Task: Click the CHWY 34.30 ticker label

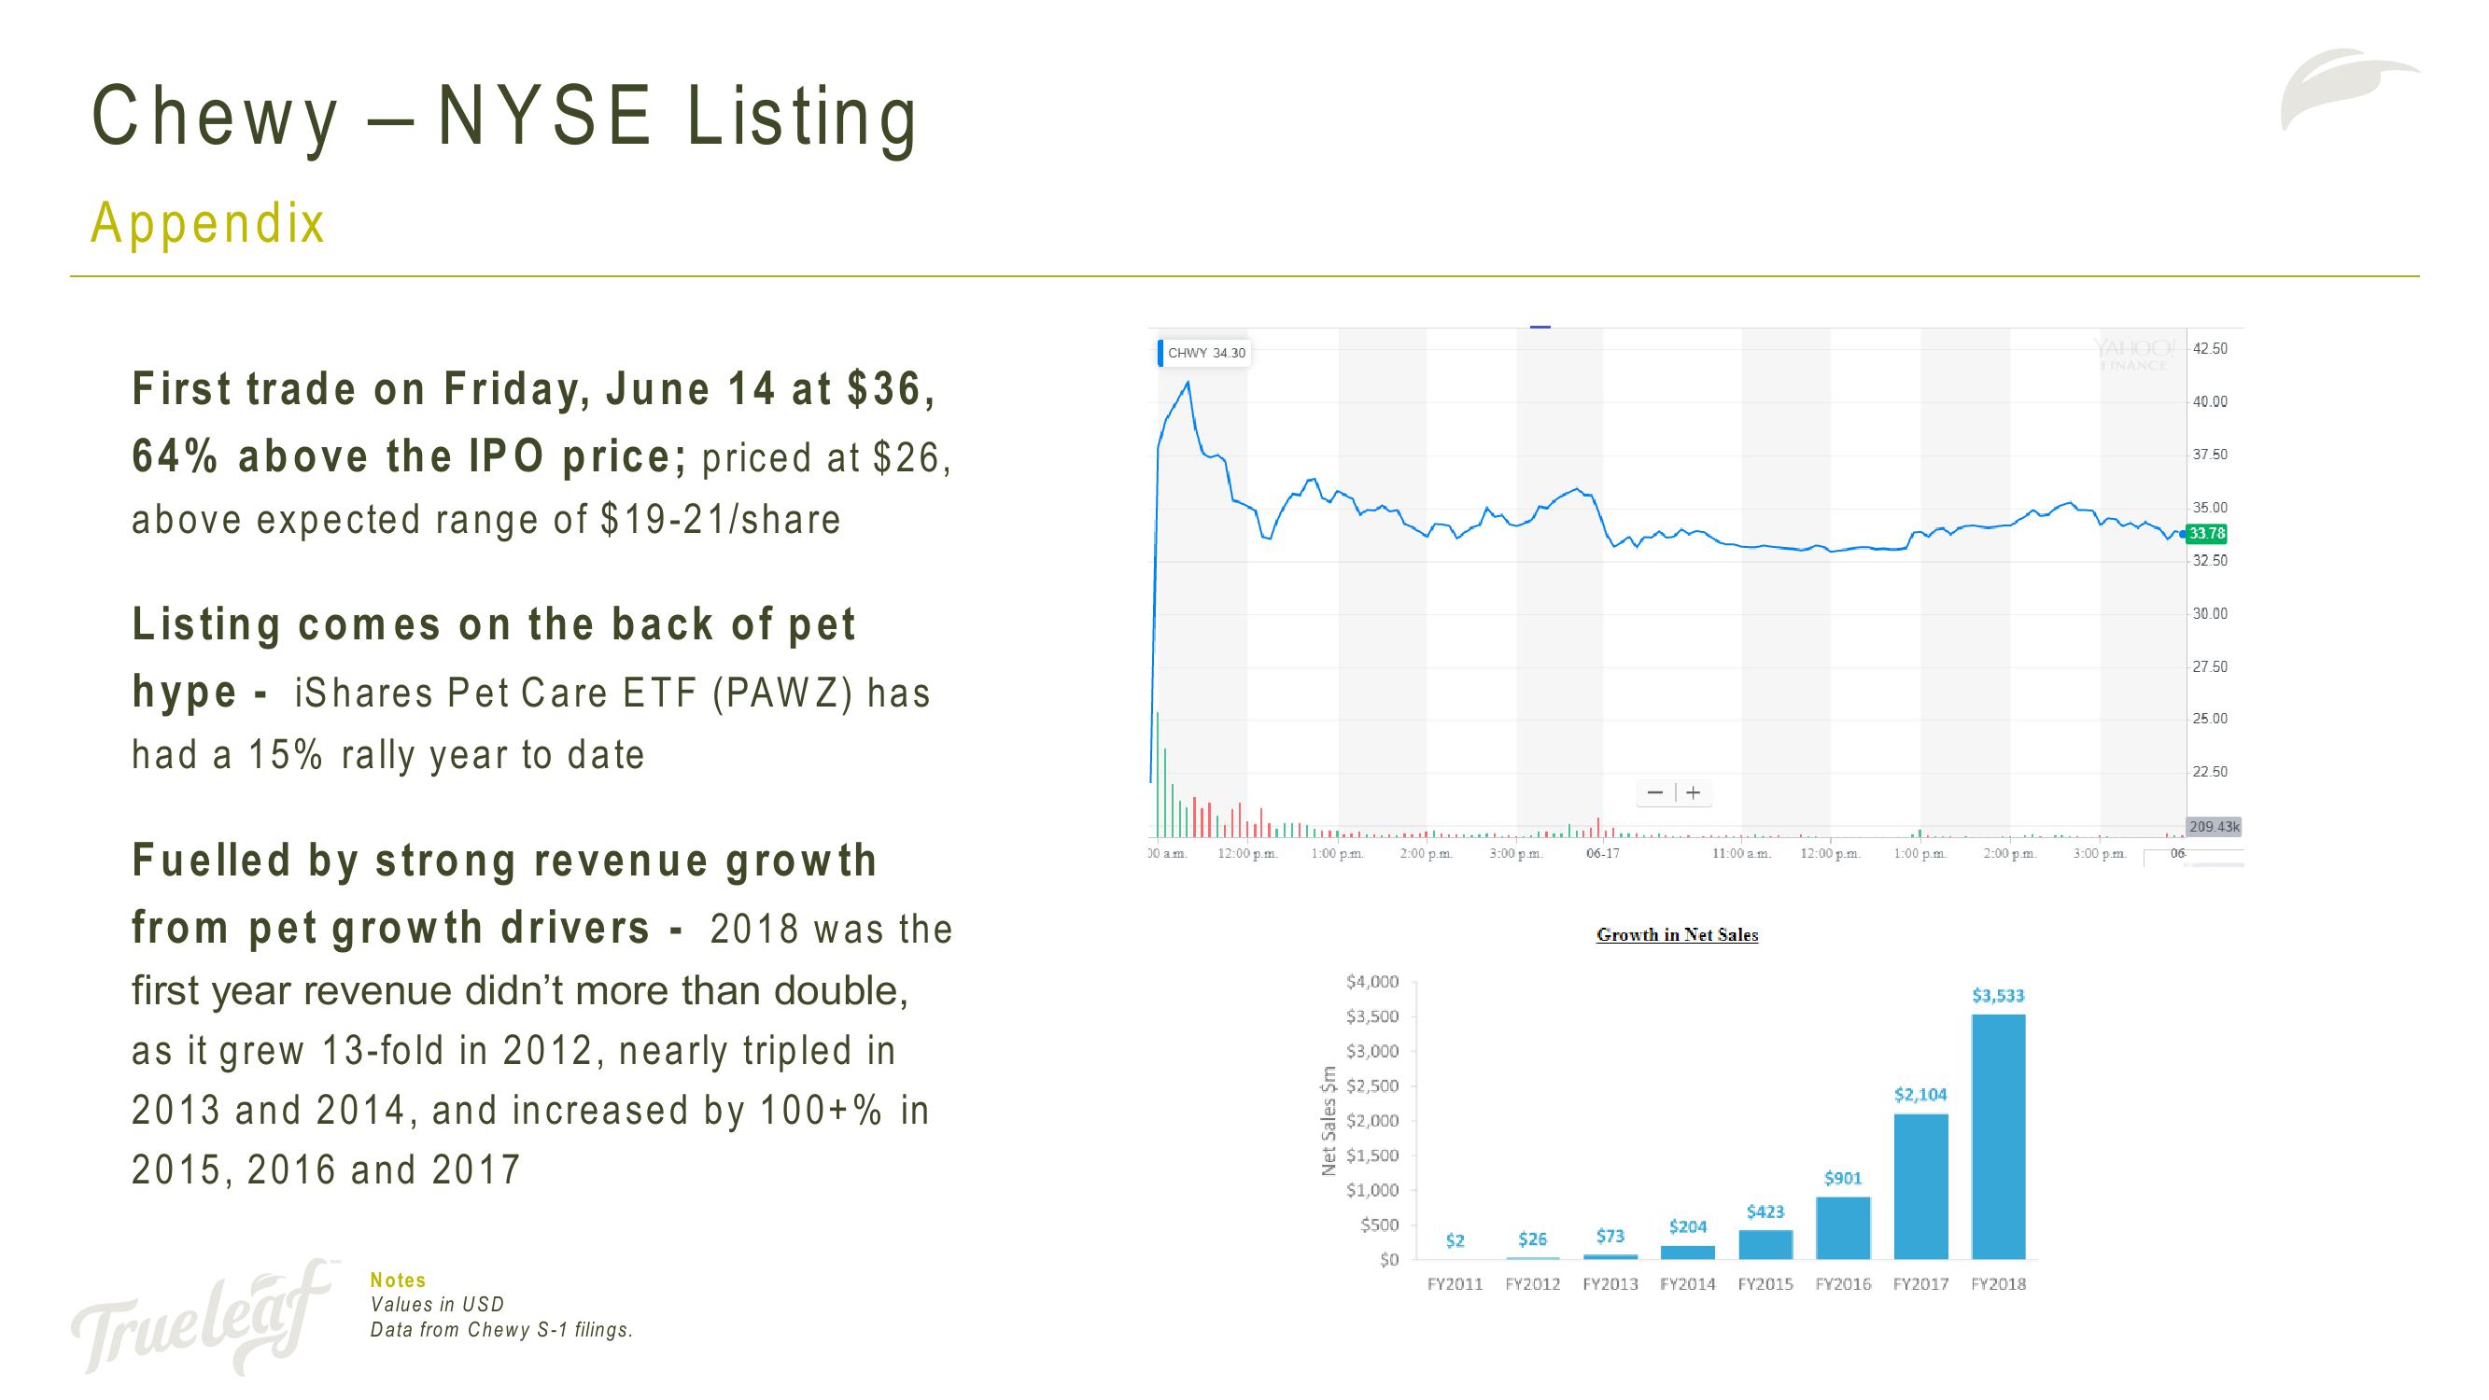Action: click(x=1206, y=353)
